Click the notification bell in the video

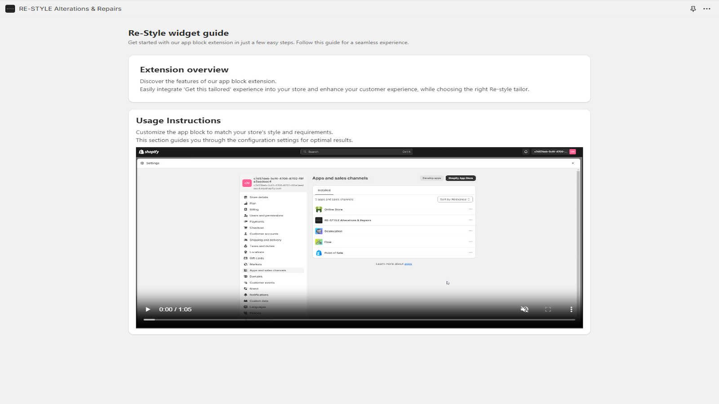(526, 152)
